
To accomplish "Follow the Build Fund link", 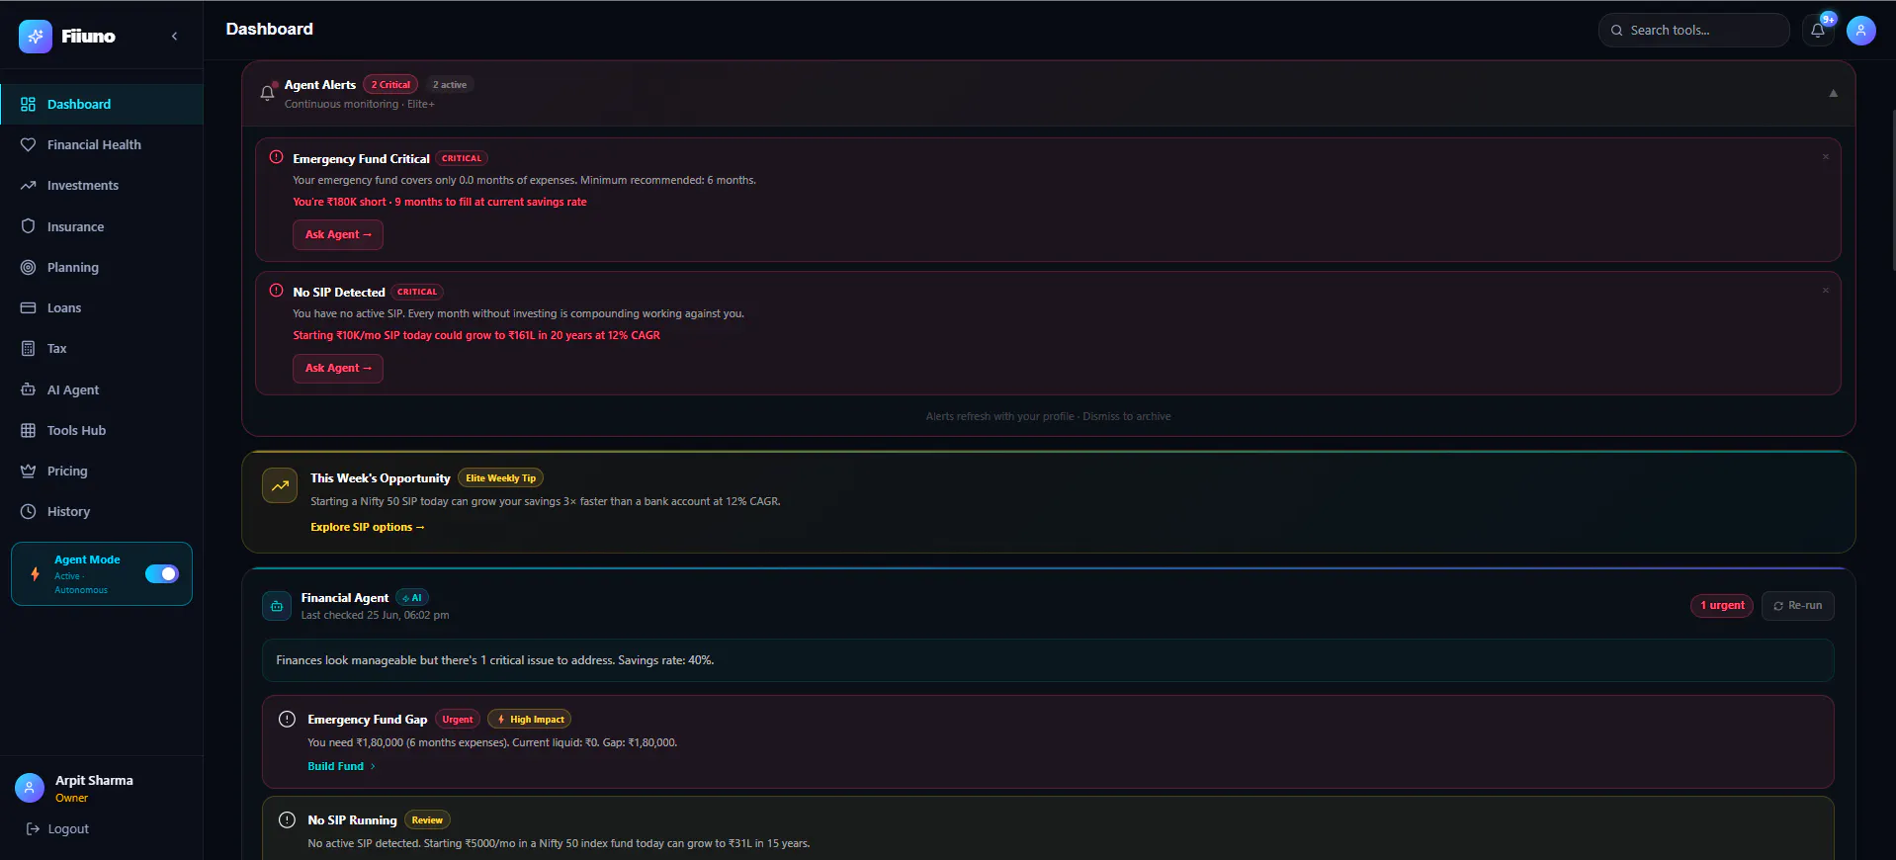I will tap(341, 766).
